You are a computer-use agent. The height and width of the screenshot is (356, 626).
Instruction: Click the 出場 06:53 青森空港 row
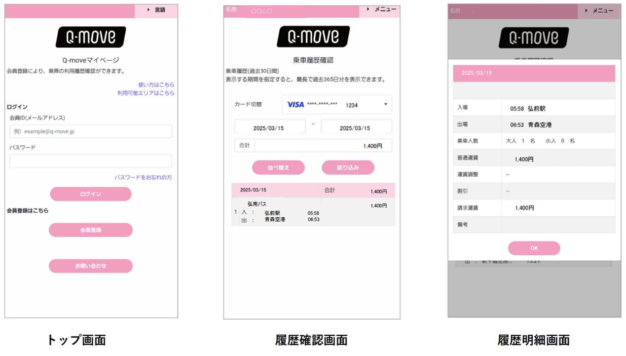pos(534,124)
